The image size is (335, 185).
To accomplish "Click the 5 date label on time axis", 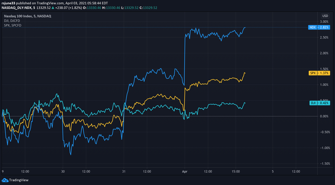I will (x=273, y=171).
